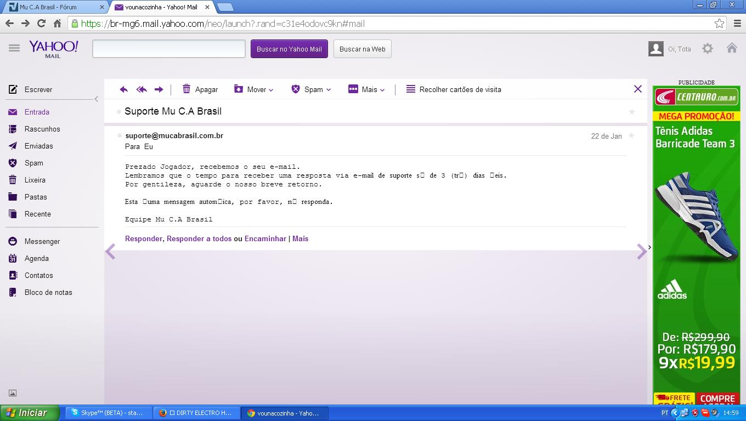Star the Suporte Mu C.A Brasil subject

pos(632,112)
